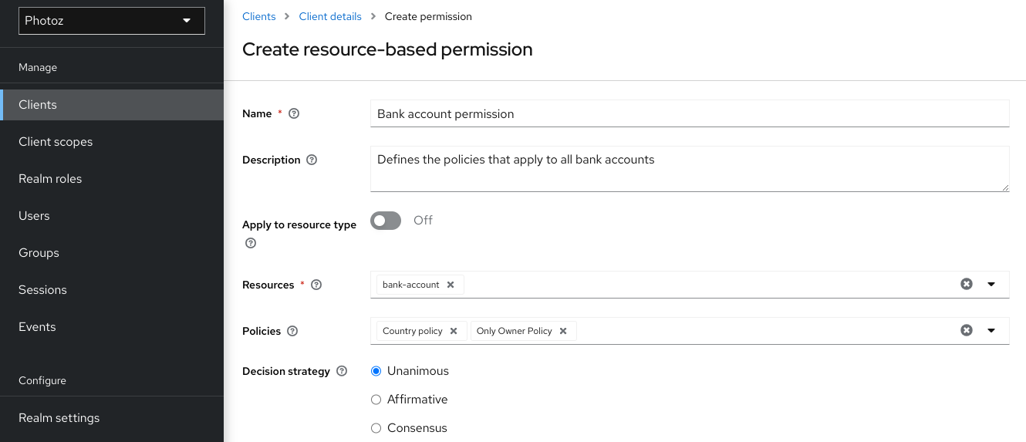This screenshot has width=1026, height=442.
Task: Select the Affirmative decision strategy
Action: point(376,400)
